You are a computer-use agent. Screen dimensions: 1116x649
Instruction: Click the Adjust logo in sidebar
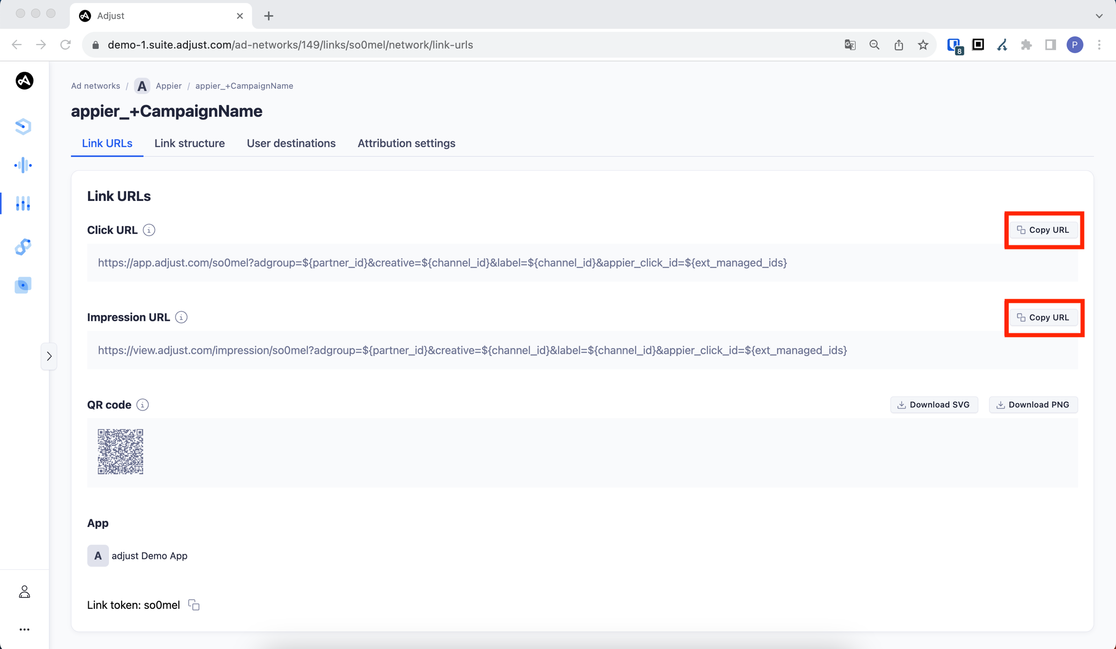(24, 81)
